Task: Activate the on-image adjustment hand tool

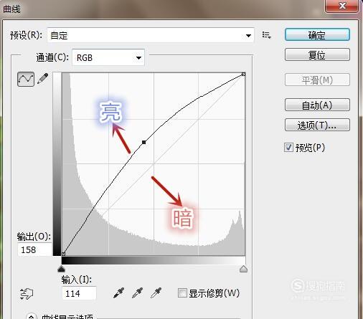Action: coord(27,294)
